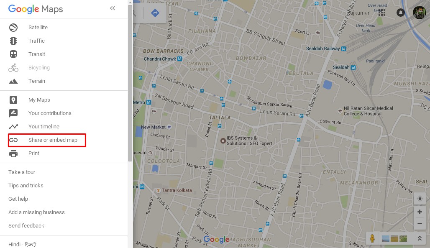This screenshot has width=430, height=248.
Task: Click the My Maps pin icon
Action: (13, 100)
